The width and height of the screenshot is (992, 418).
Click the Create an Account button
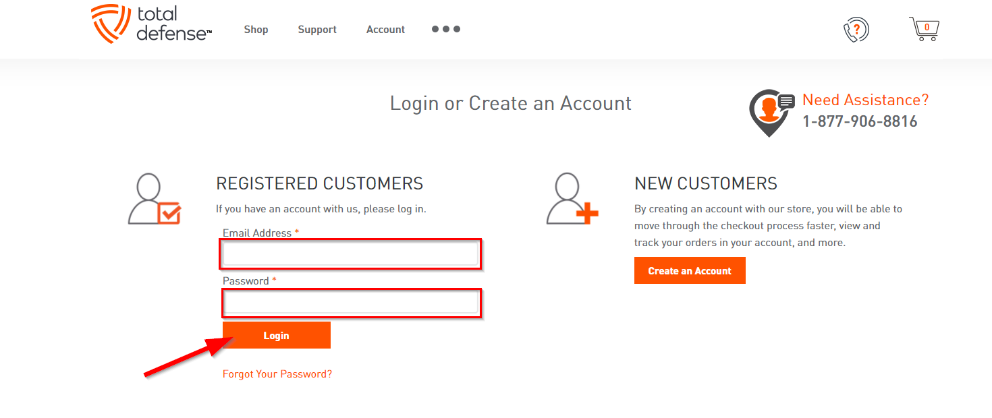(x=690, y=270)
